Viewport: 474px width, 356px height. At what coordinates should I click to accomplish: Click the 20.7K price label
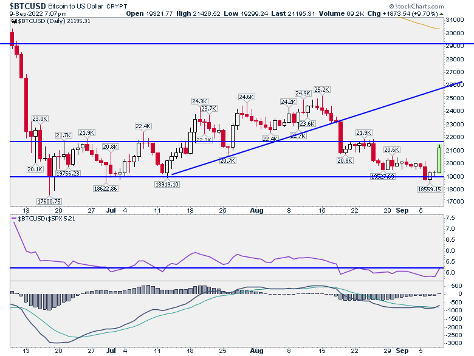[x=228, y=161]
